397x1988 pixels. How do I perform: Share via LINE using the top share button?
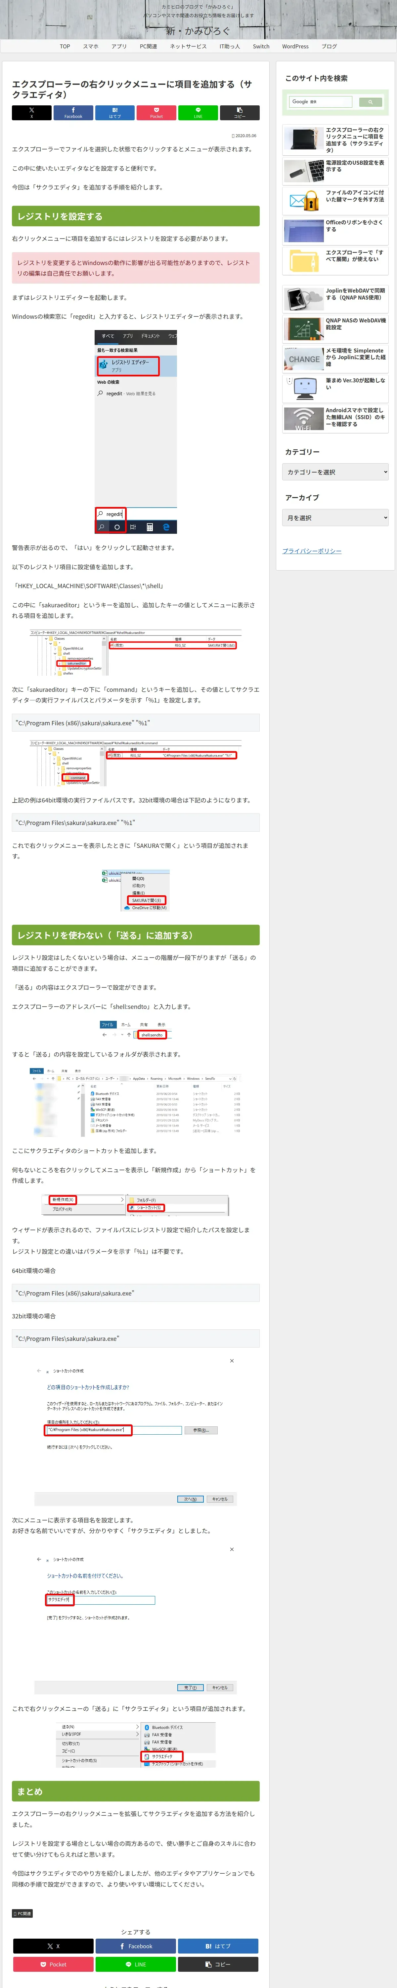tap(198, 113)
